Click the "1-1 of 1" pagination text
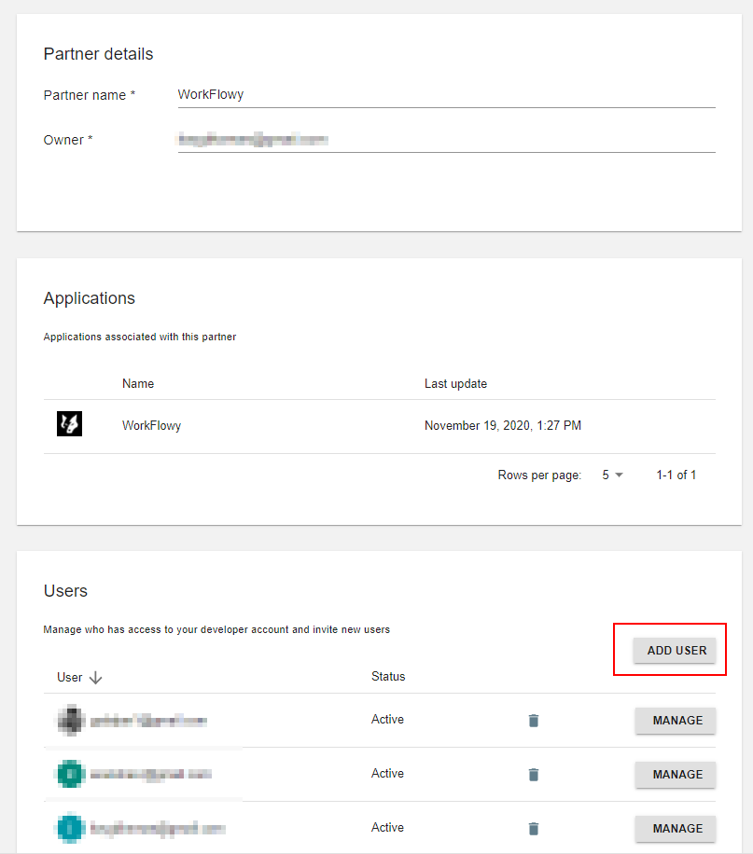Image resolution: width=753 pixels, height=854 pixels. point(676,475)
